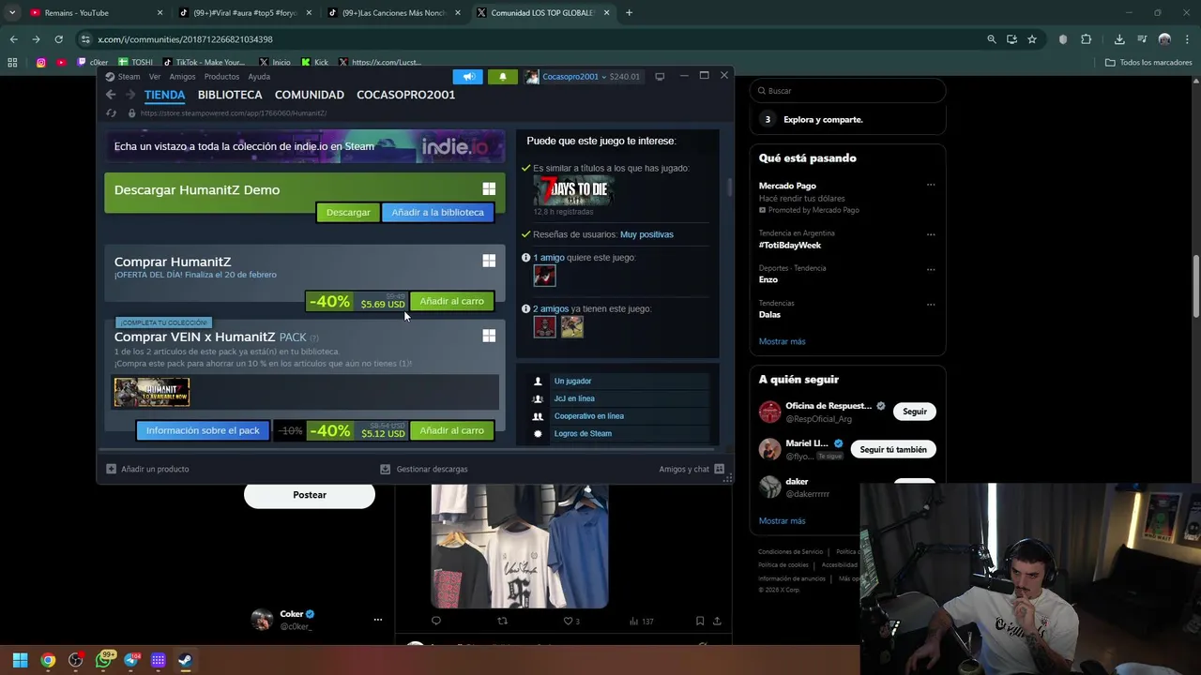
Task: Go back in Steam store navigation
Action: point(111,95)
